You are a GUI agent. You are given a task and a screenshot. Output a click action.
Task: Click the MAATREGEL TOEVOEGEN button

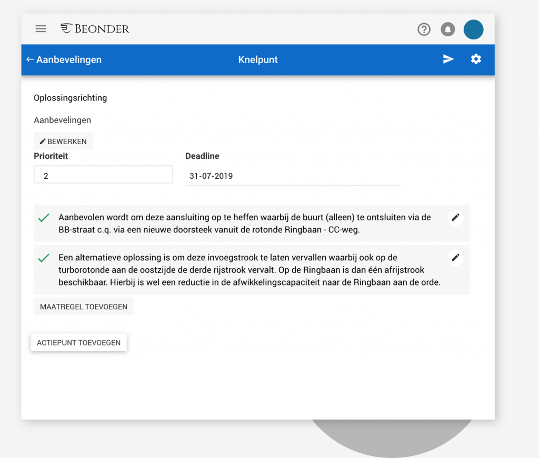[x=83, y=306]
